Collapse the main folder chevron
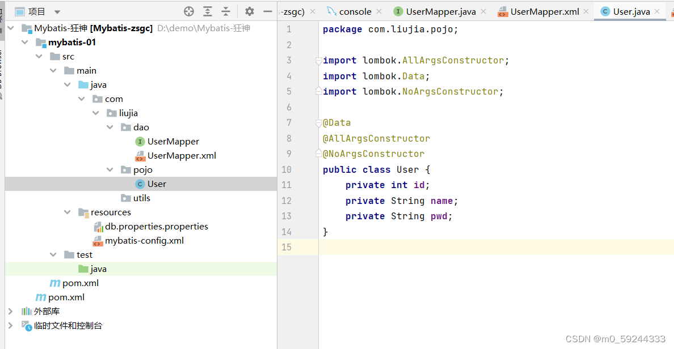Image resolution: width=674 pixels, height=349 pixels. pyautogui.click(x=53, y=71)
